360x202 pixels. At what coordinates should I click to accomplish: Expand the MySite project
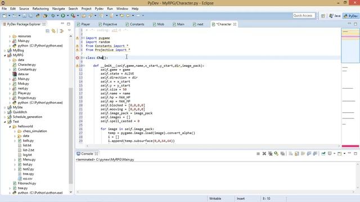(5, 107)
